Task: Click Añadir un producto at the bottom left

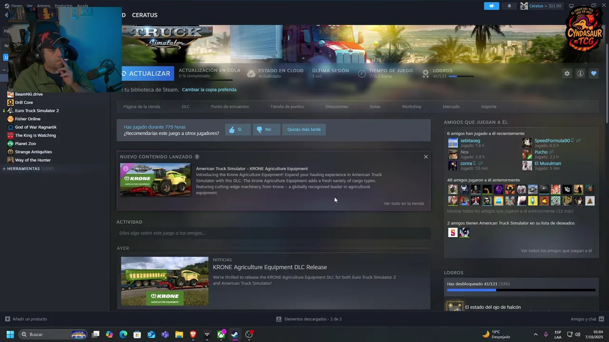Action: [x=26, y=319]
